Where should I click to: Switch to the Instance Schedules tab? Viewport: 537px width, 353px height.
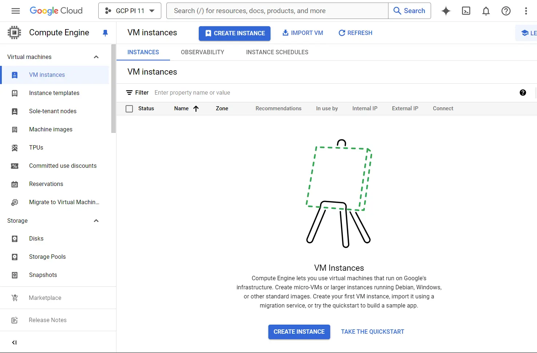(x=277, y=52)
